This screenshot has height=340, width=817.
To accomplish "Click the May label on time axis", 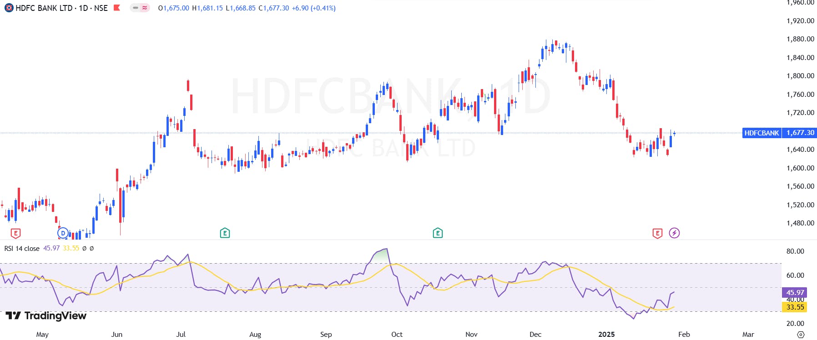I will point(42,335).
